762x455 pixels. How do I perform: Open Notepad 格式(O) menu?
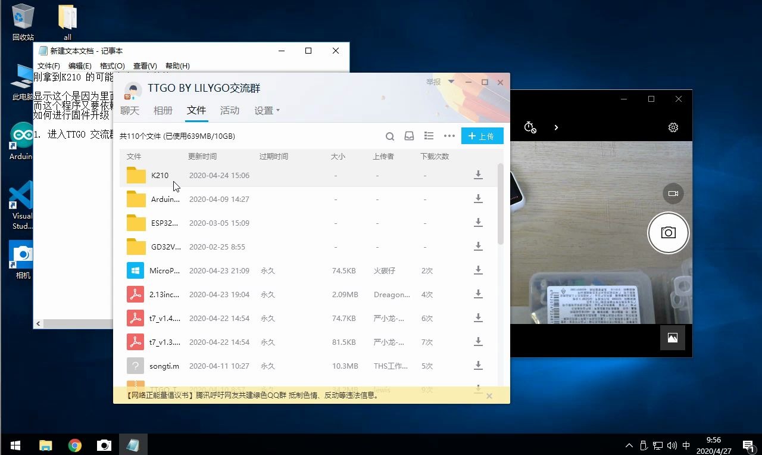pyautogui.click(x=113, y=66)
